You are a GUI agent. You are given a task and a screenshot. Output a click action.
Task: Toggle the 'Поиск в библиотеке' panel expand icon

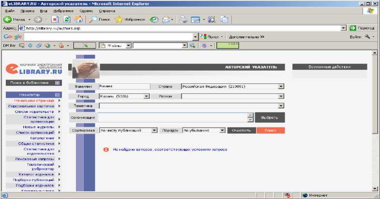coord(57,83)
